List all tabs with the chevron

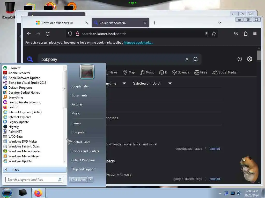(219, 23)
